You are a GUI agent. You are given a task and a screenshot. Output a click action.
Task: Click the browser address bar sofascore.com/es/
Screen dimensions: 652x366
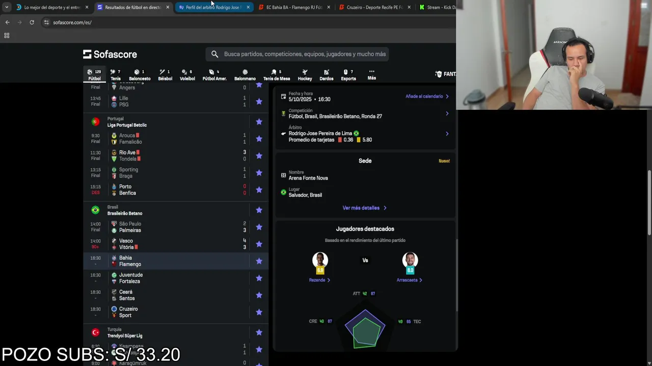247,22
